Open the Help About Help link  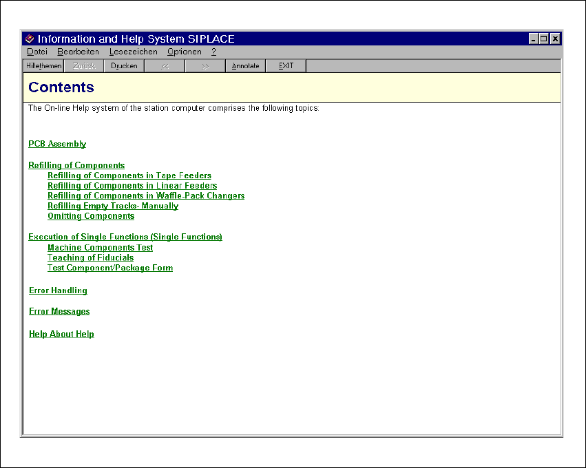click(x=61, y=334)
